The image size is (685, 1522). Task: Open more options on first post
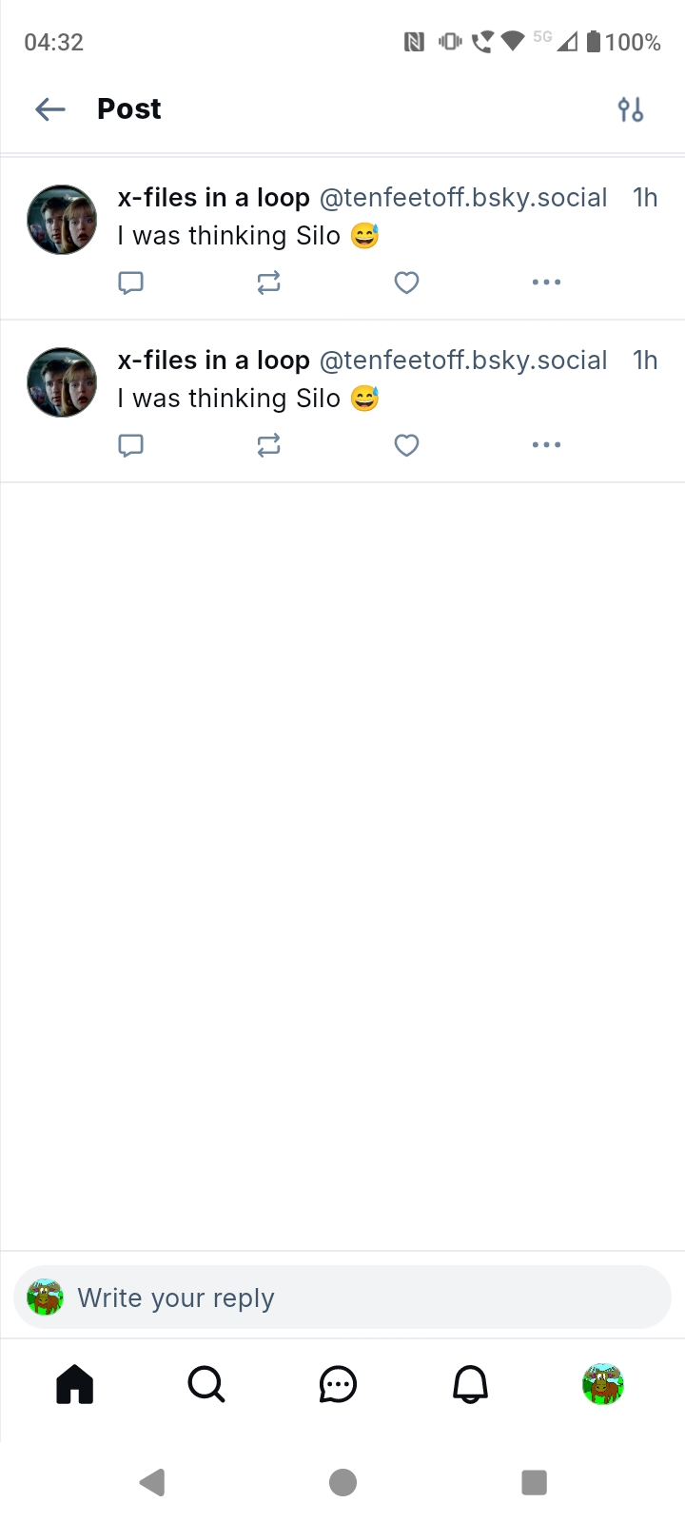(x=546, y=283)
